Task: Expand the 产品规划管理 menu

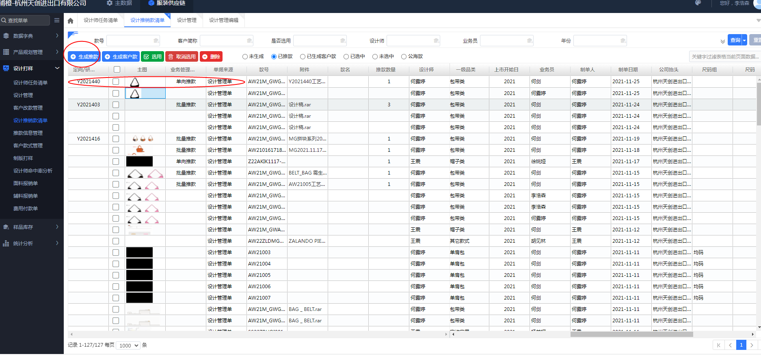Action: pos(57,52)
